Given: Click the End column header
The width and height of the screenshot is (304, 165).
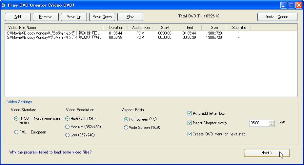Looking at the screenshot, I should (x=190, y=28).
